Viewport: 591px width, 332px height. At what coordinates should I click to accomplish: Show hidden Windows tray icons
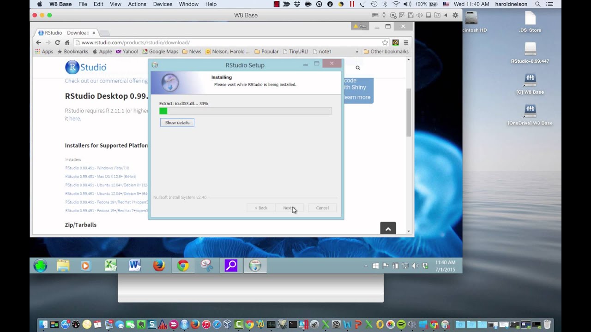(x=366, y=266)
